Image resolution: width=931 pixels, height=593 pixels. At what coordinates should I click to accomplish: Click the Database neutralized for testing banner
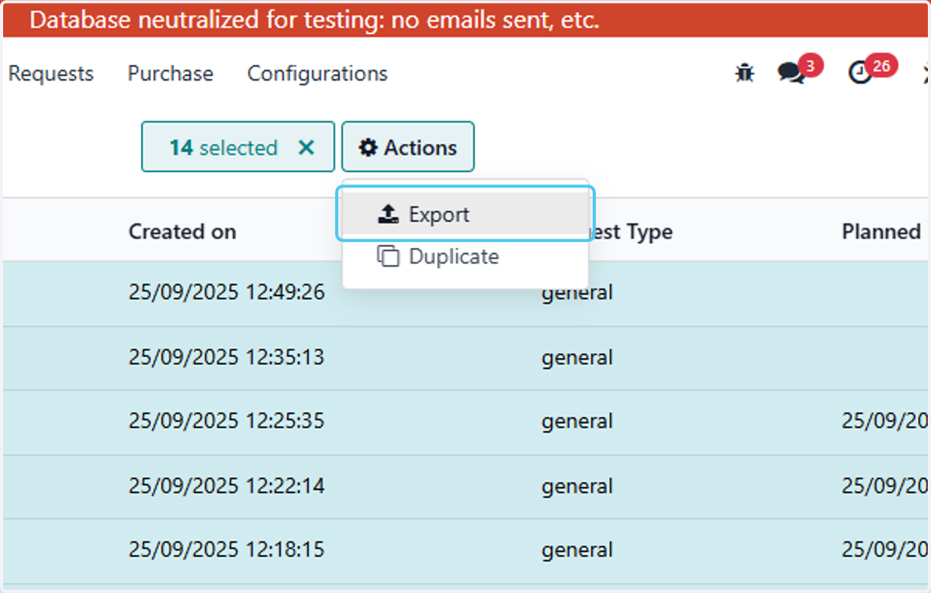[x=465, y=21]
